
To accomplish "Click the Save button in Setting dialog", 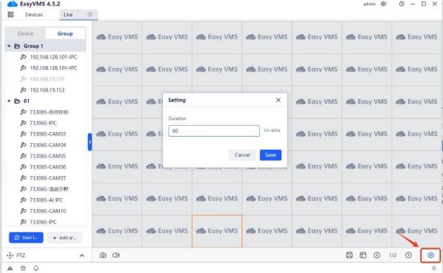I will (x=270, y=155).
